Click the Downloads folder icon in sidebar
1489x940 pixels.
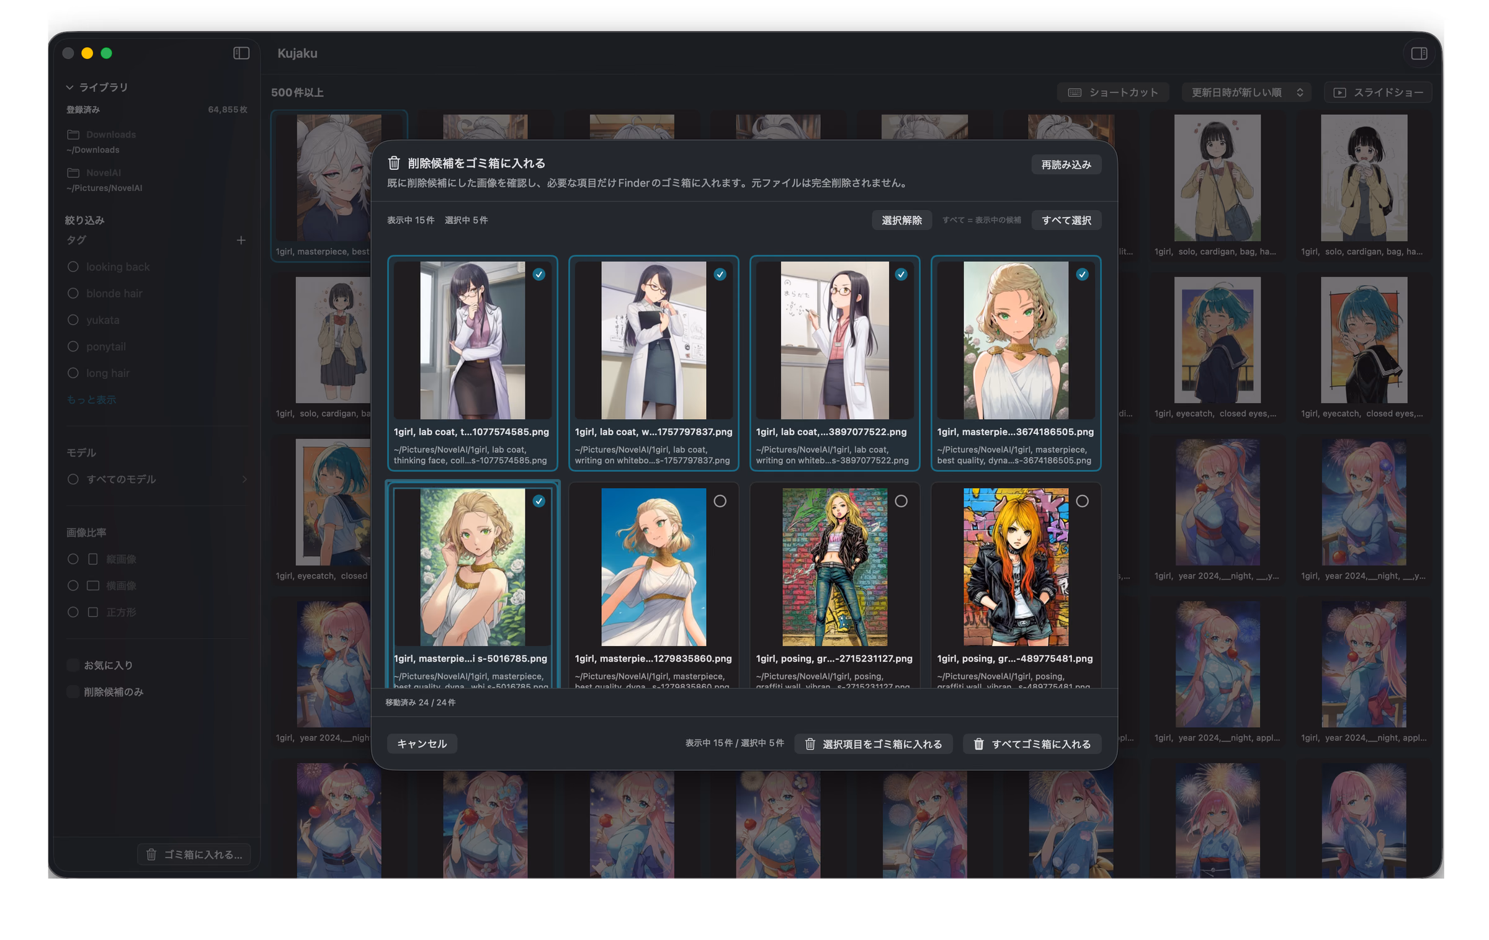[x=73, y=135]
